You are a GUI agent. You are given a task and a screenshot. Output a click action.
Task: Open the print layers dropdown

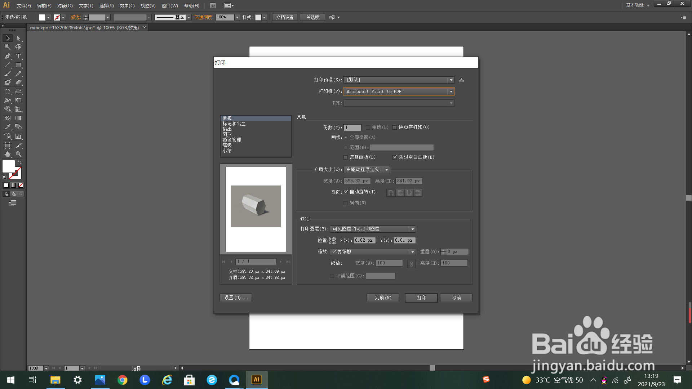click(x=412, y=229)
